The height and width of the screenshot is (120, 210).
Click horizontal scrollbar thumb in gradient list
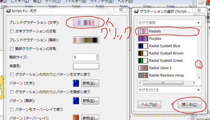[163, 83]
